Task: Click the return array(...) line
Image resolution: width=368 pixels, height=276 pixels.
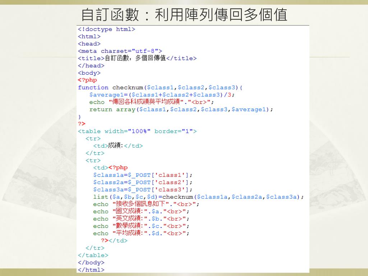Action: click(x=181, y=110)
